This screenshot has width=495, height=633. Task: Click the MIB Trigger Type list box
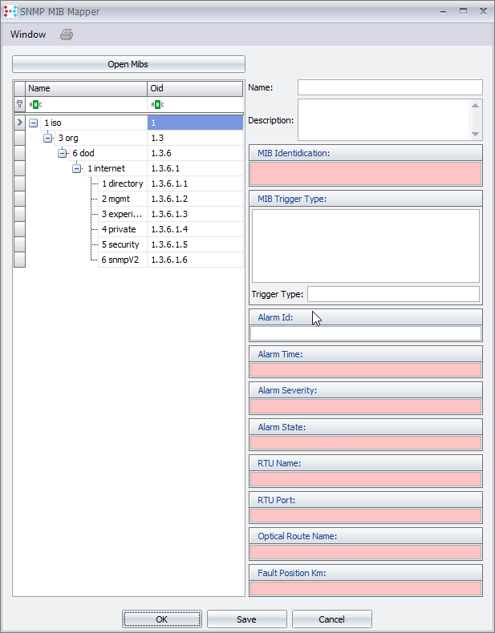pos(366,245)
